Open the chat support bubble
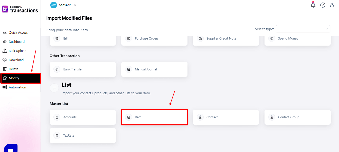This screenshot has height=152, width=339. pyautogui.click(x=11, y=149)
